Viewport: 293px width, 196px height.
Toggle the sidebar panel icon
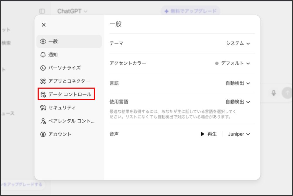[42, 11]
